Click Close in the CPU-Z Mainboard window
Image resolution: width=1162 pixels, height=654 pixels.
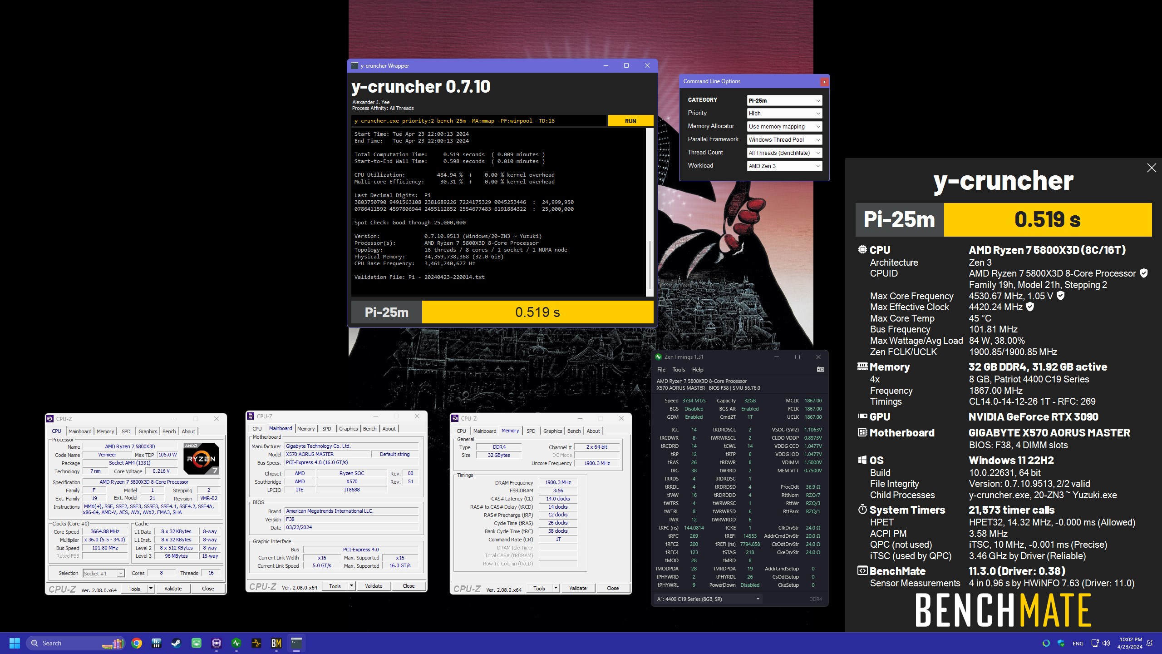pos(409,586)
